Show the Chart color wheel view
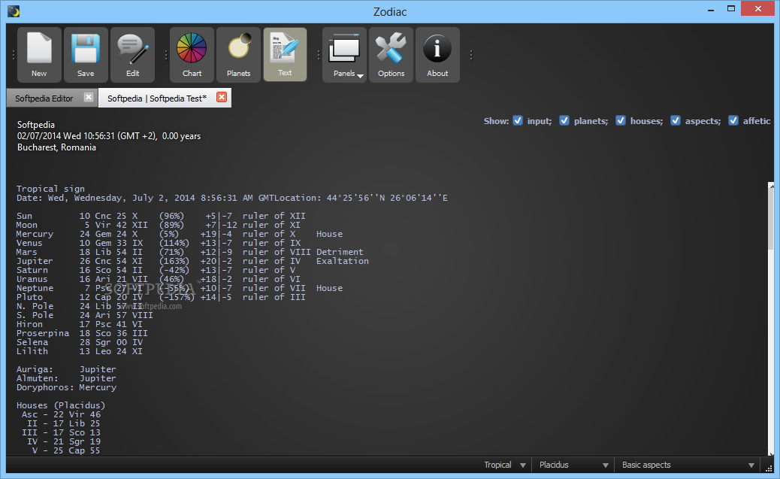Viewport: 780px width, 479px height. 192,55
